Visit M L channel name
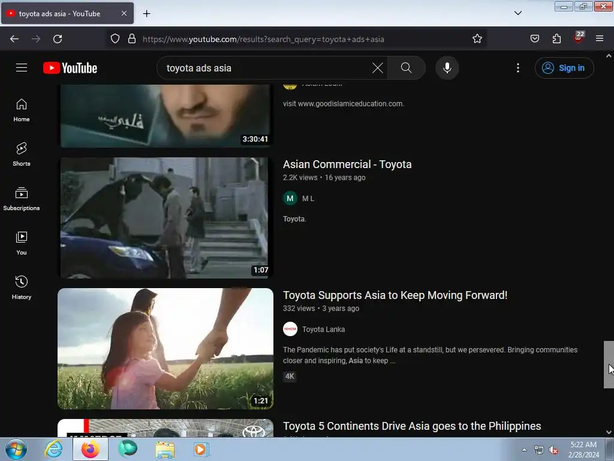 [x=308, y=199]
